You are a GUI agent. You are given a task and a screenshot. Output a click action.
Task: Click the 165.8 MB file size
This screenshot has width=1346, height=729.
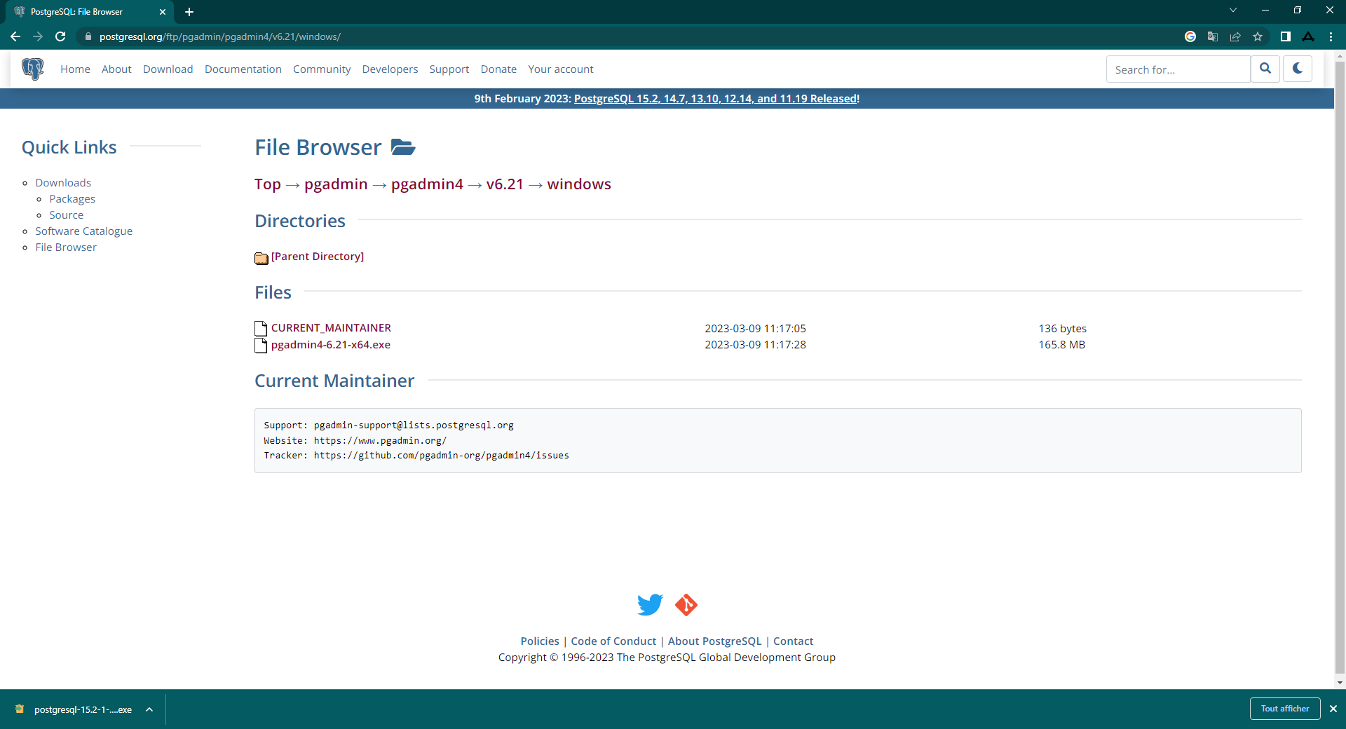1062,344
